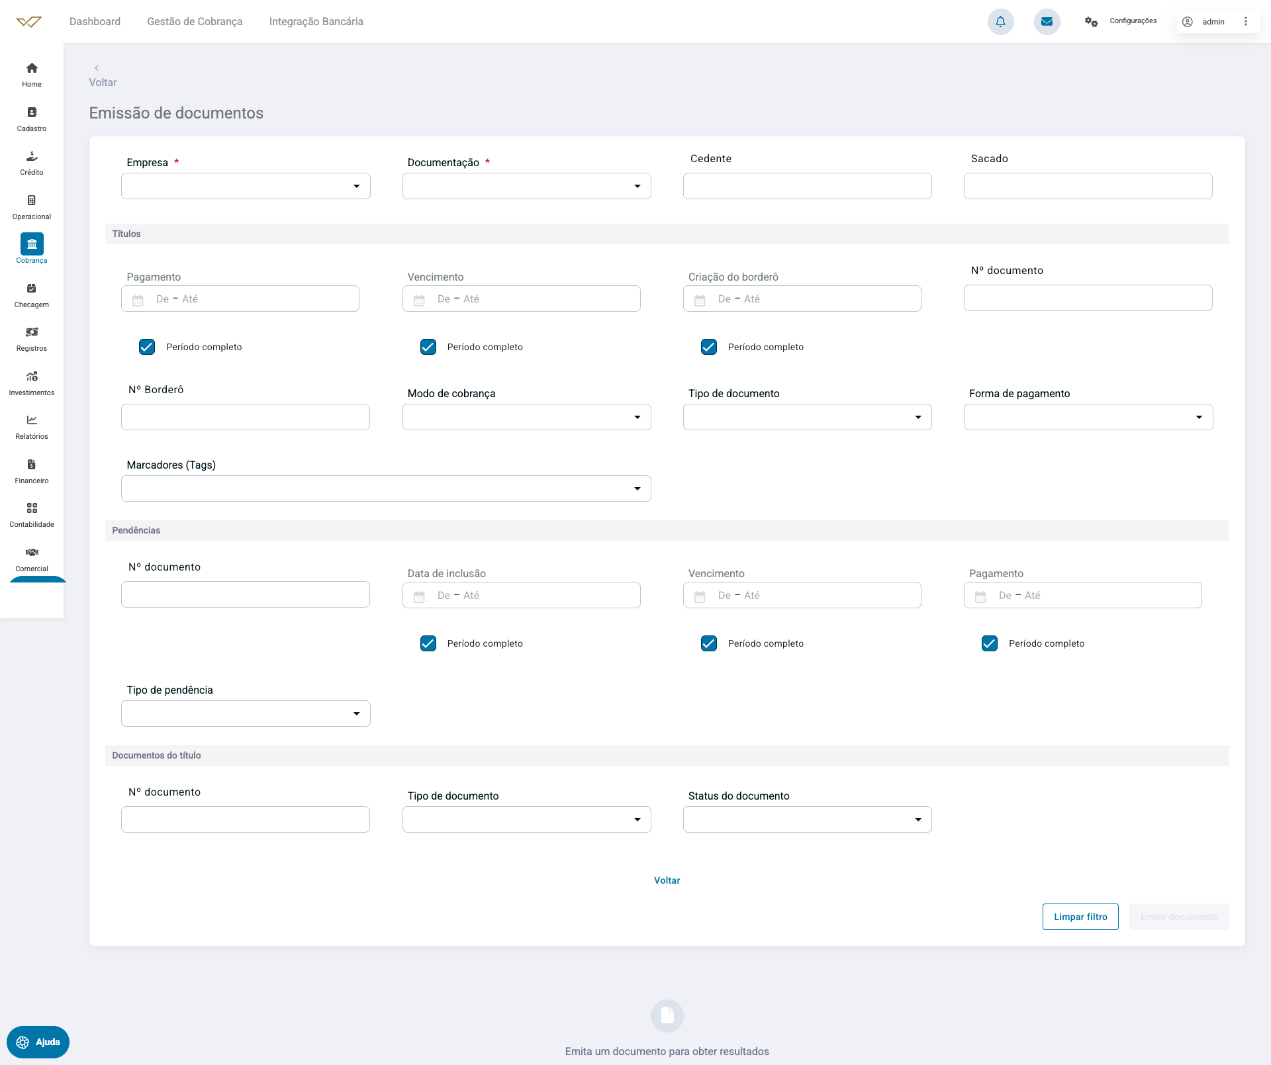Open the Operacional sidebar icon
The image size is (1271, 1065).
pos(32,201)
